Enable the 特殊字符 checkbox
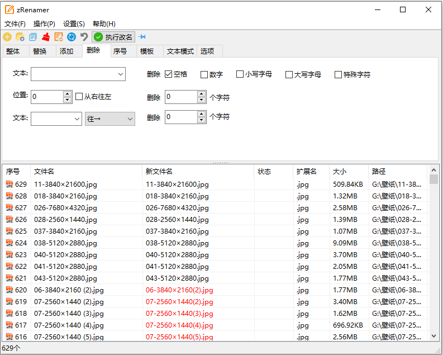The image size is (443, 355). (338, 74)
